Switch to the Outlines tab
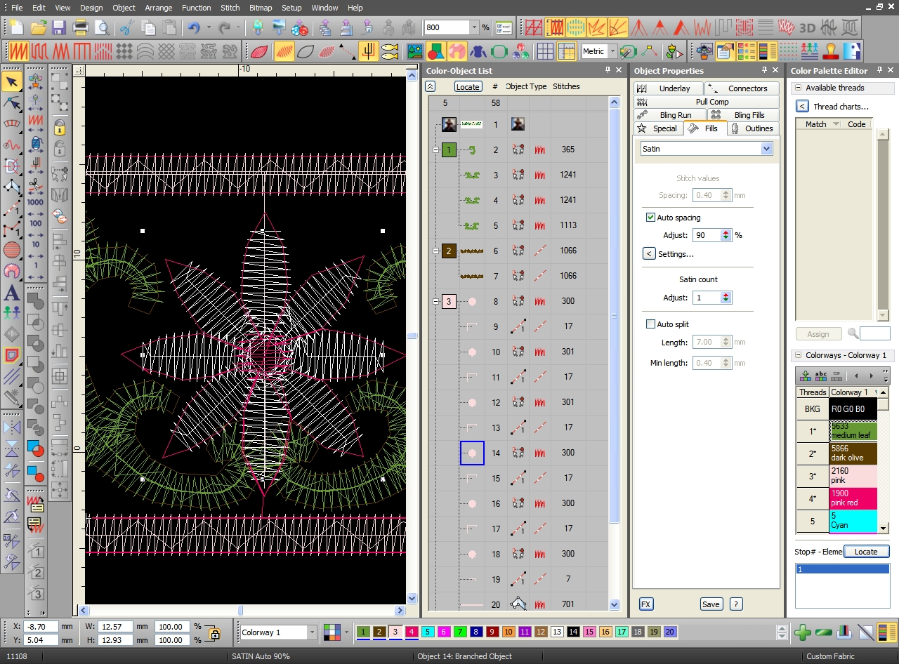 [x=753, y=128]
